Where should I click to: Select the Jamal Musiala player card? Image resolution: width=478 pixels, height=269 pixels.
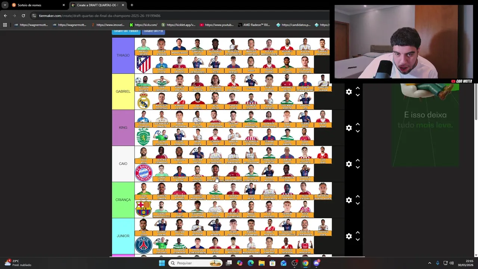[269, 227]
